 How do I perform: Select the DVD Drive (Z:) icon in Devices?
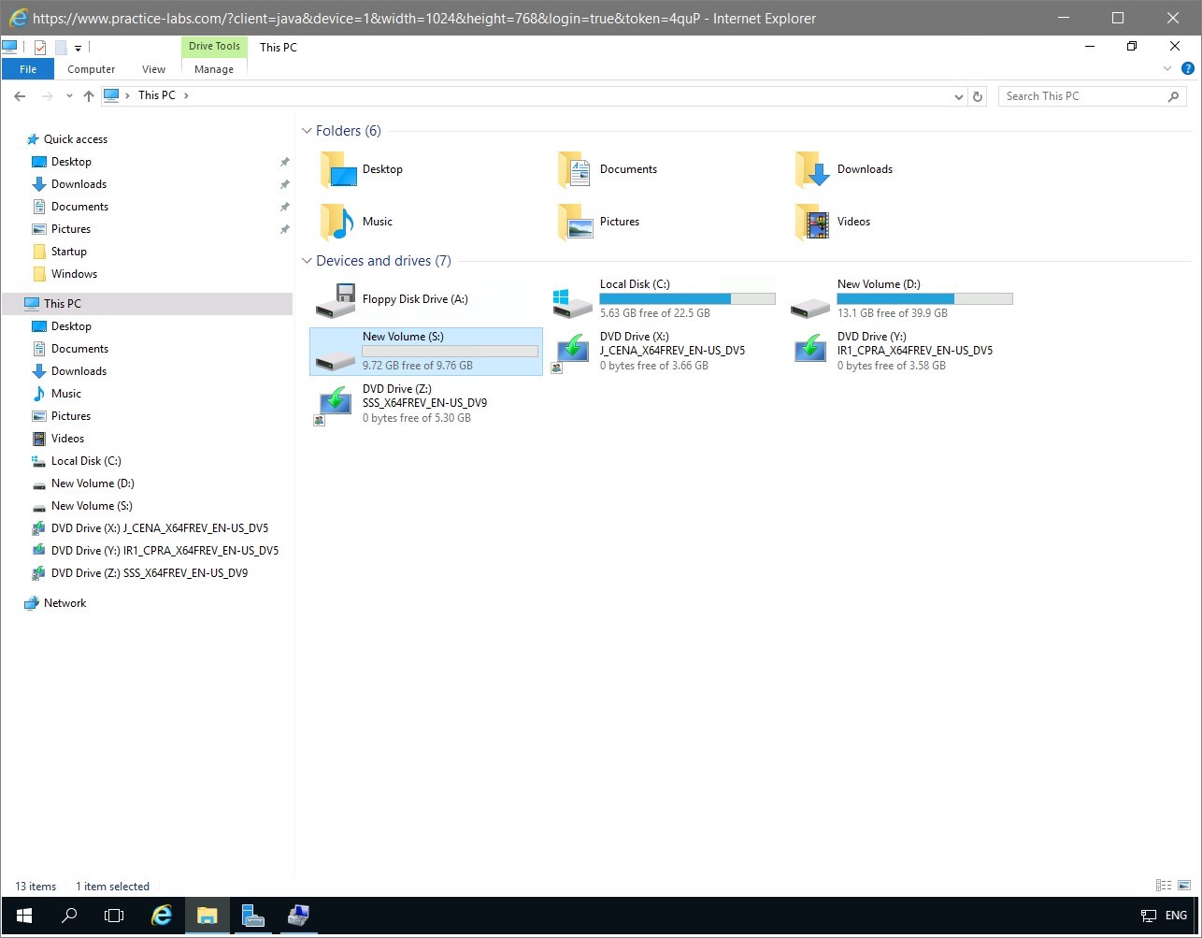coord(336,405)
